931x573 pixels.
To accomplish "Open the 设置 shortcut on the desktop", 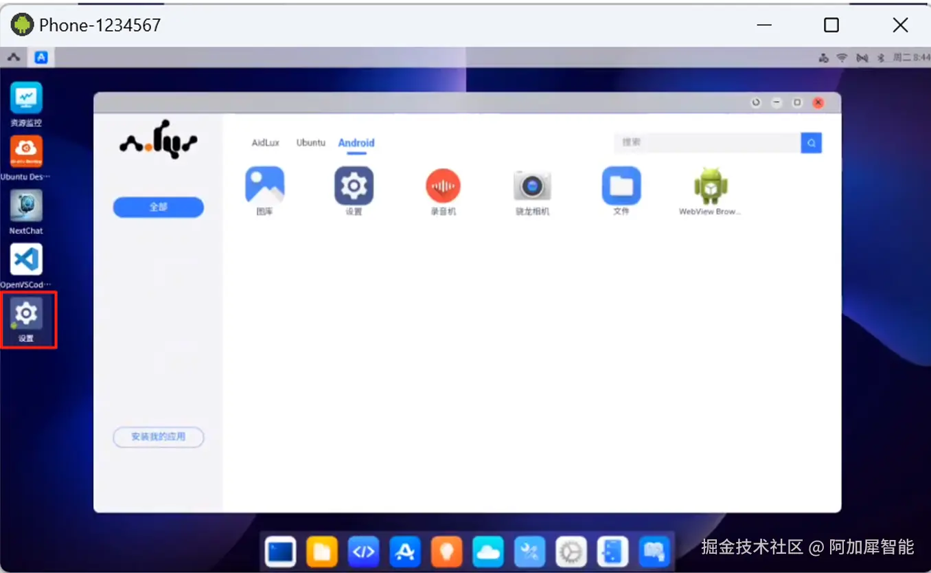I will point(26,313).
